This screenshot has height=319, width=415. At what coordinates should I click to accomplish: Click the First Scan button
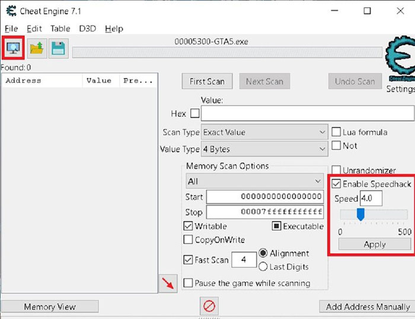coord(207,81)
